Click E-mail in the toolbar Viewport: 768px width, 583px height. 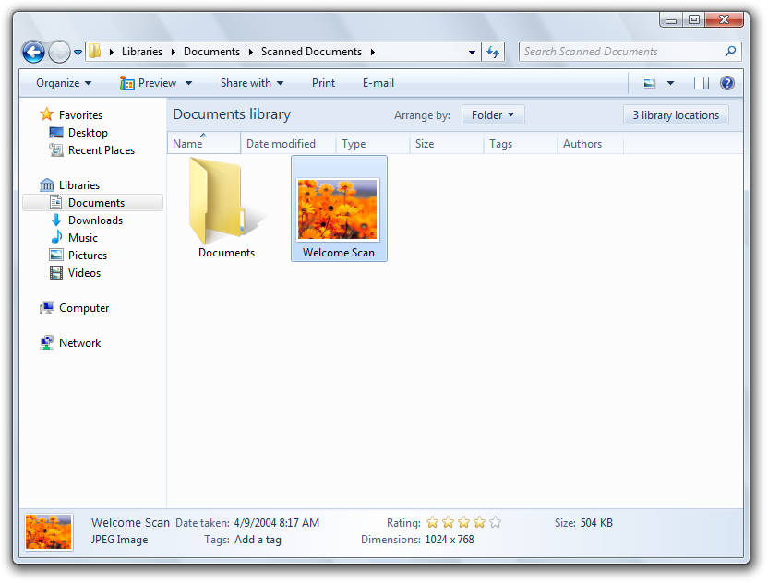coord(378,83)
